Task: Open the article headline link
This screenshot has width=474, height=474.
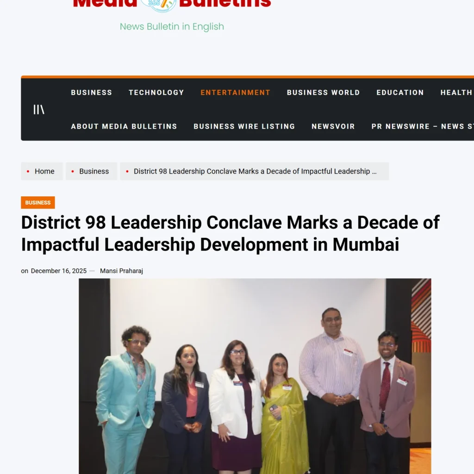Action: 230,233
